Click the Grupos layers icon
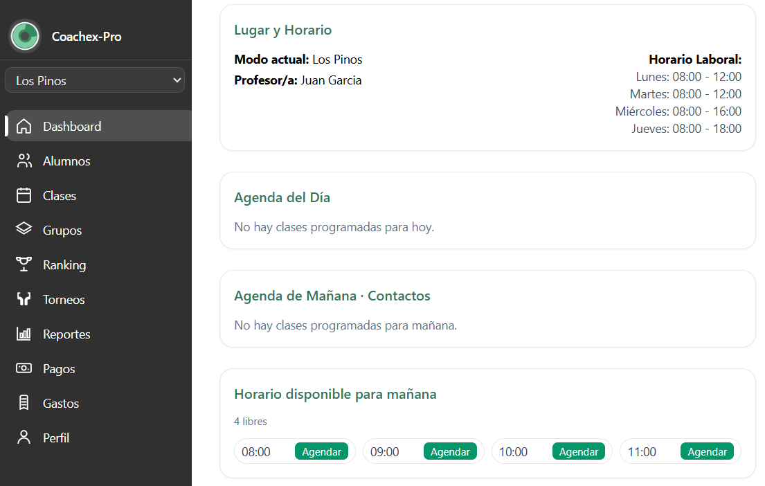 pos(24,229)
